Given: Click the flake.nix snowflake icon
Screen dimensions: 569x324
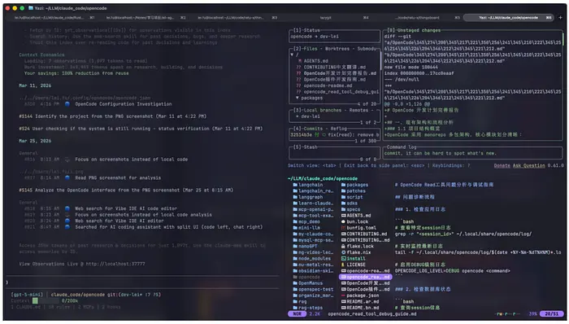Looking at the screenshot, I should 343,252.
